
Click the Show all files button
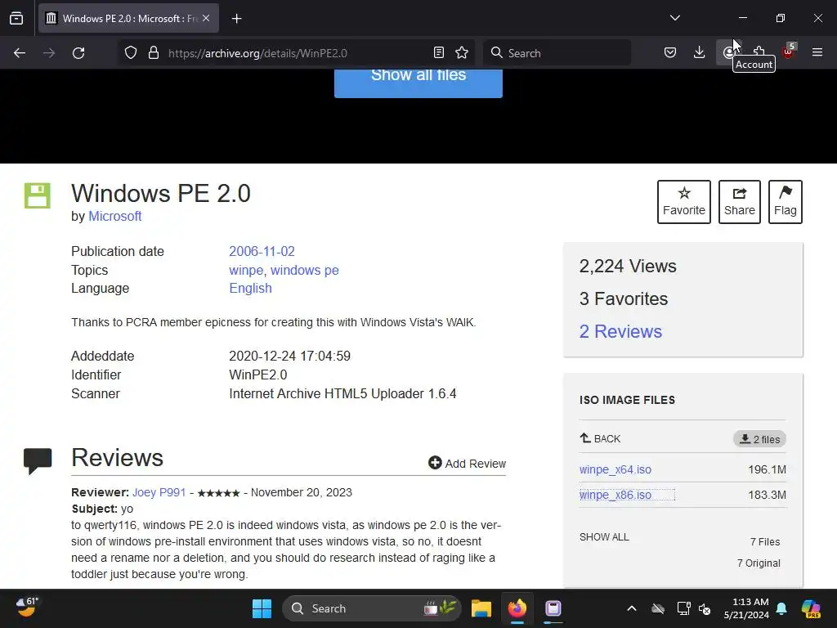tap(418, 83)
